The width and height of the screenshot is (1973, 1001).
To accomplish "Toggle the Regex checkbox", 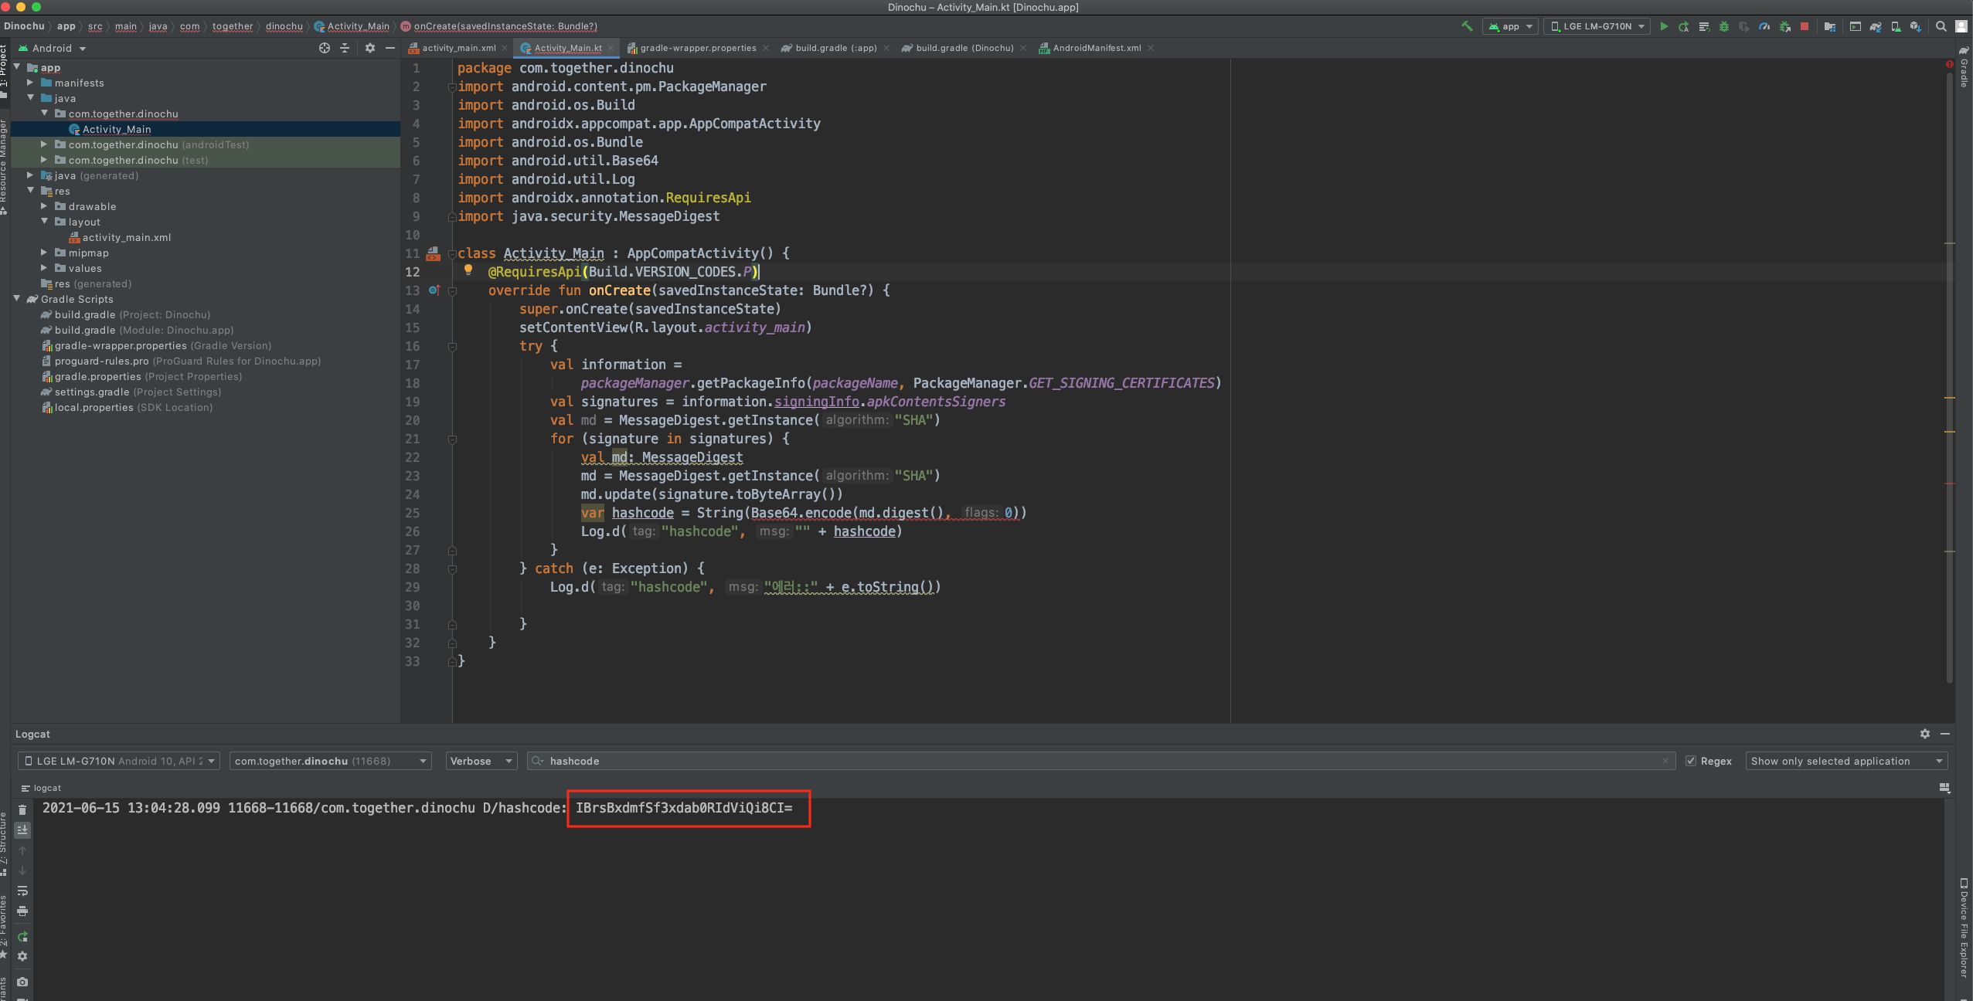I will click(x=1691, y=761).
